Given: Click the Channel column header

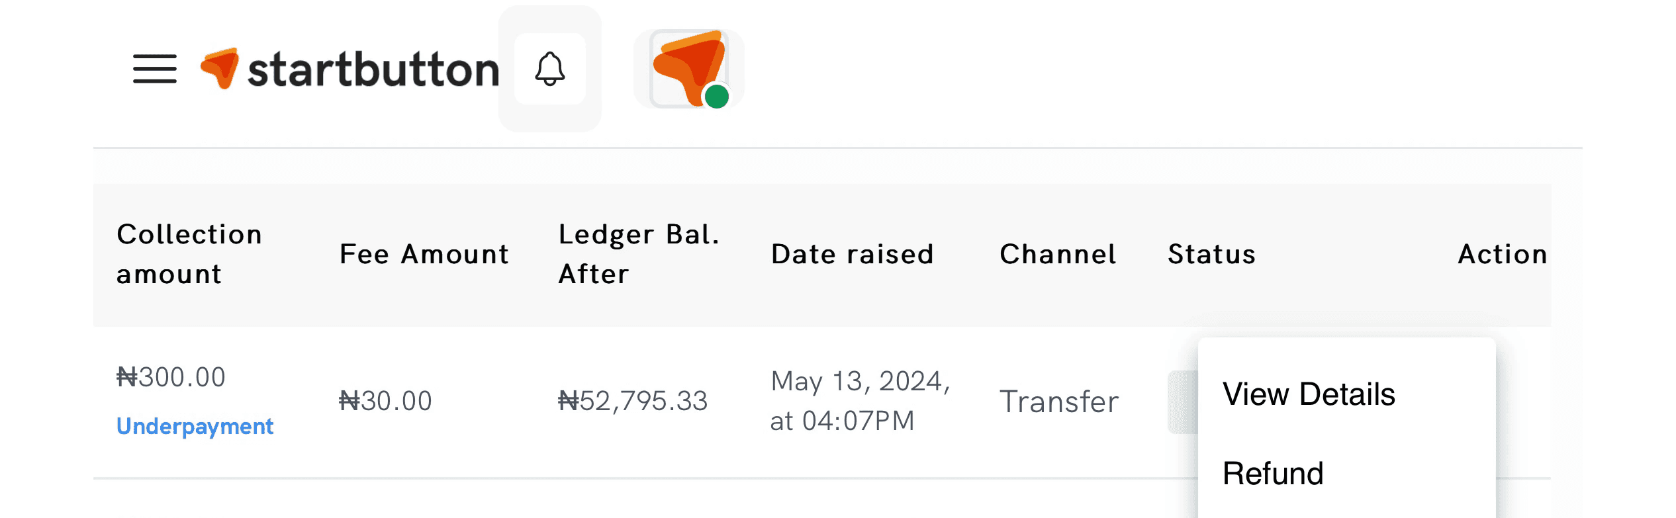Looking at the screenshot, I should coord(1058,254).
